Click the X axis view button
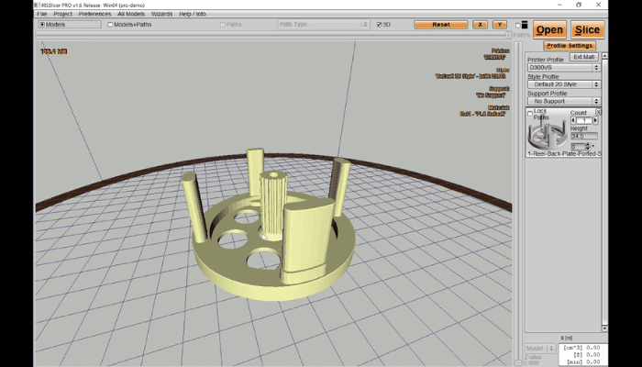 481,25
